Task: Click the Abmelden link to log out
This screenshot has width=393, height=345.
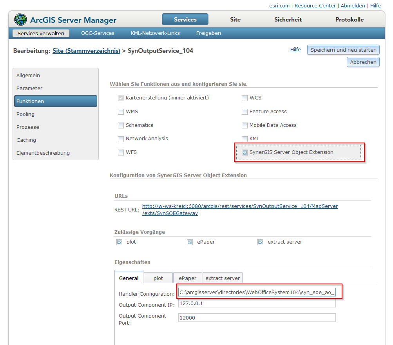Action: pos(352,5)
